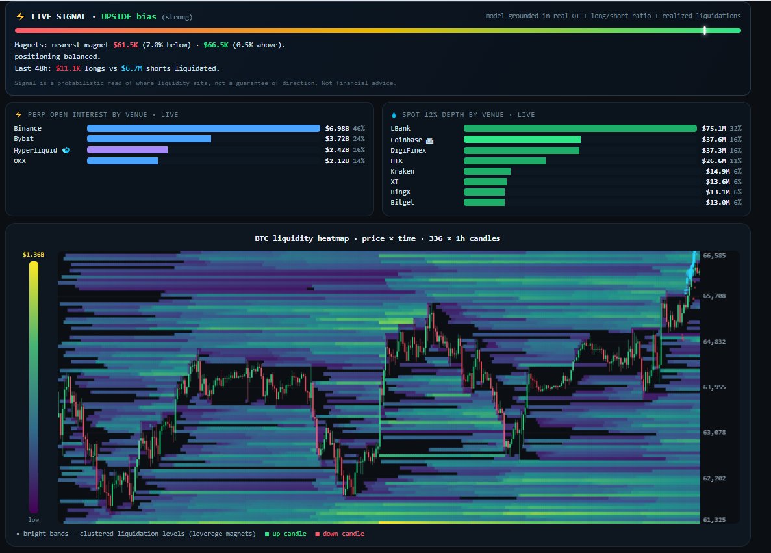Click the 'positioning balanced.' line

[57, 57]
